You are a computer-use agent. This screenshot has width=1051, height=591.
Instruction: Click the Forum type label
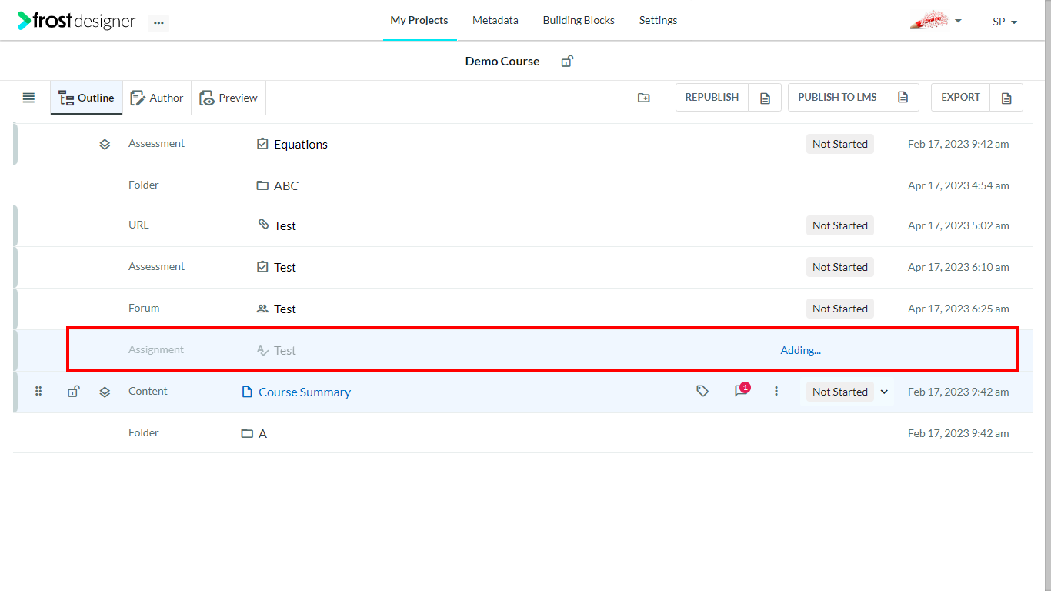[x=144, y=308]
